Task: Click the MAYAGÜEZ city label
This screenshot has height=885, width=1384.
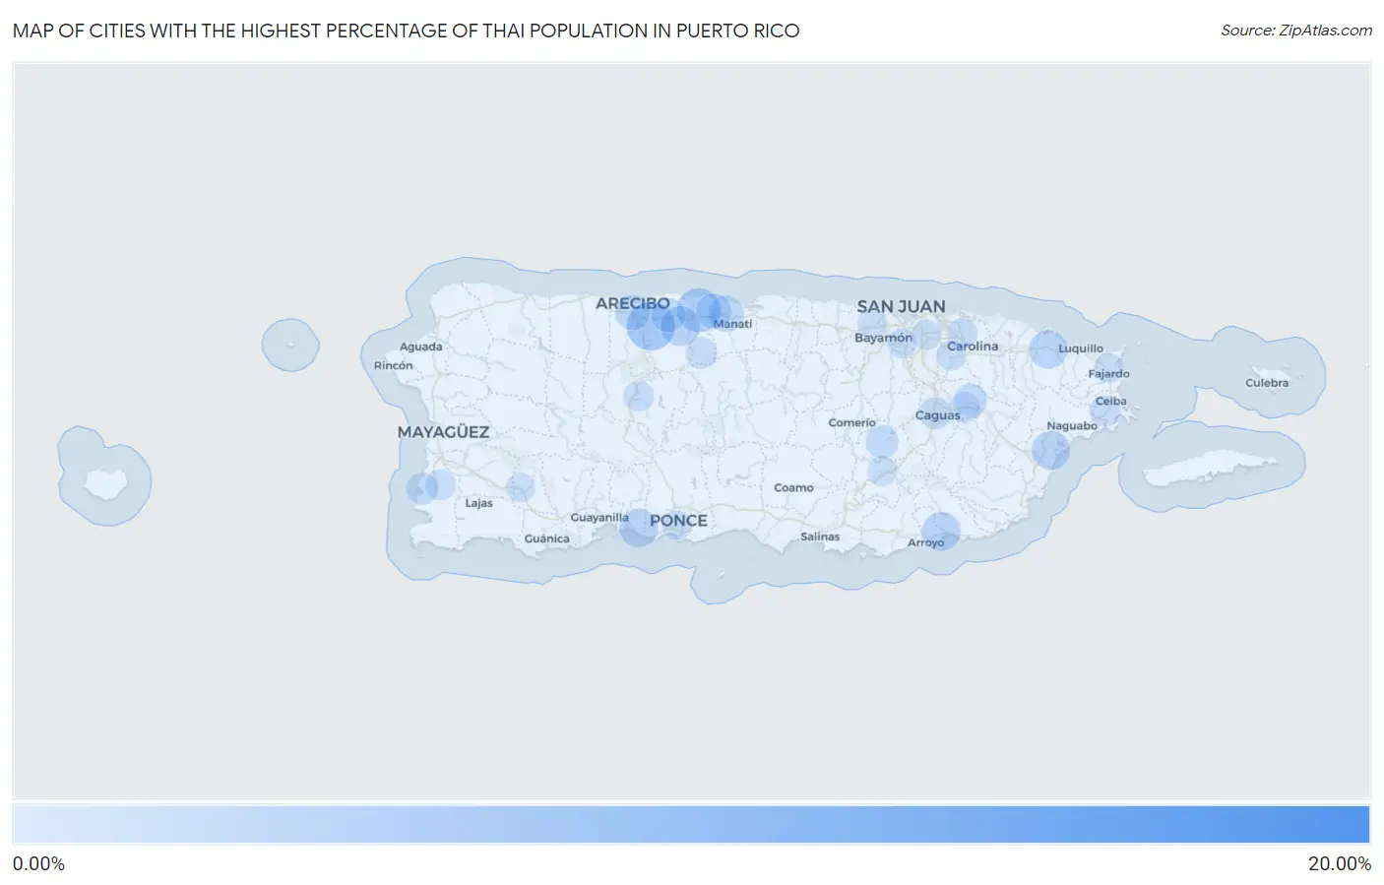Action: (x=443, y=432)
